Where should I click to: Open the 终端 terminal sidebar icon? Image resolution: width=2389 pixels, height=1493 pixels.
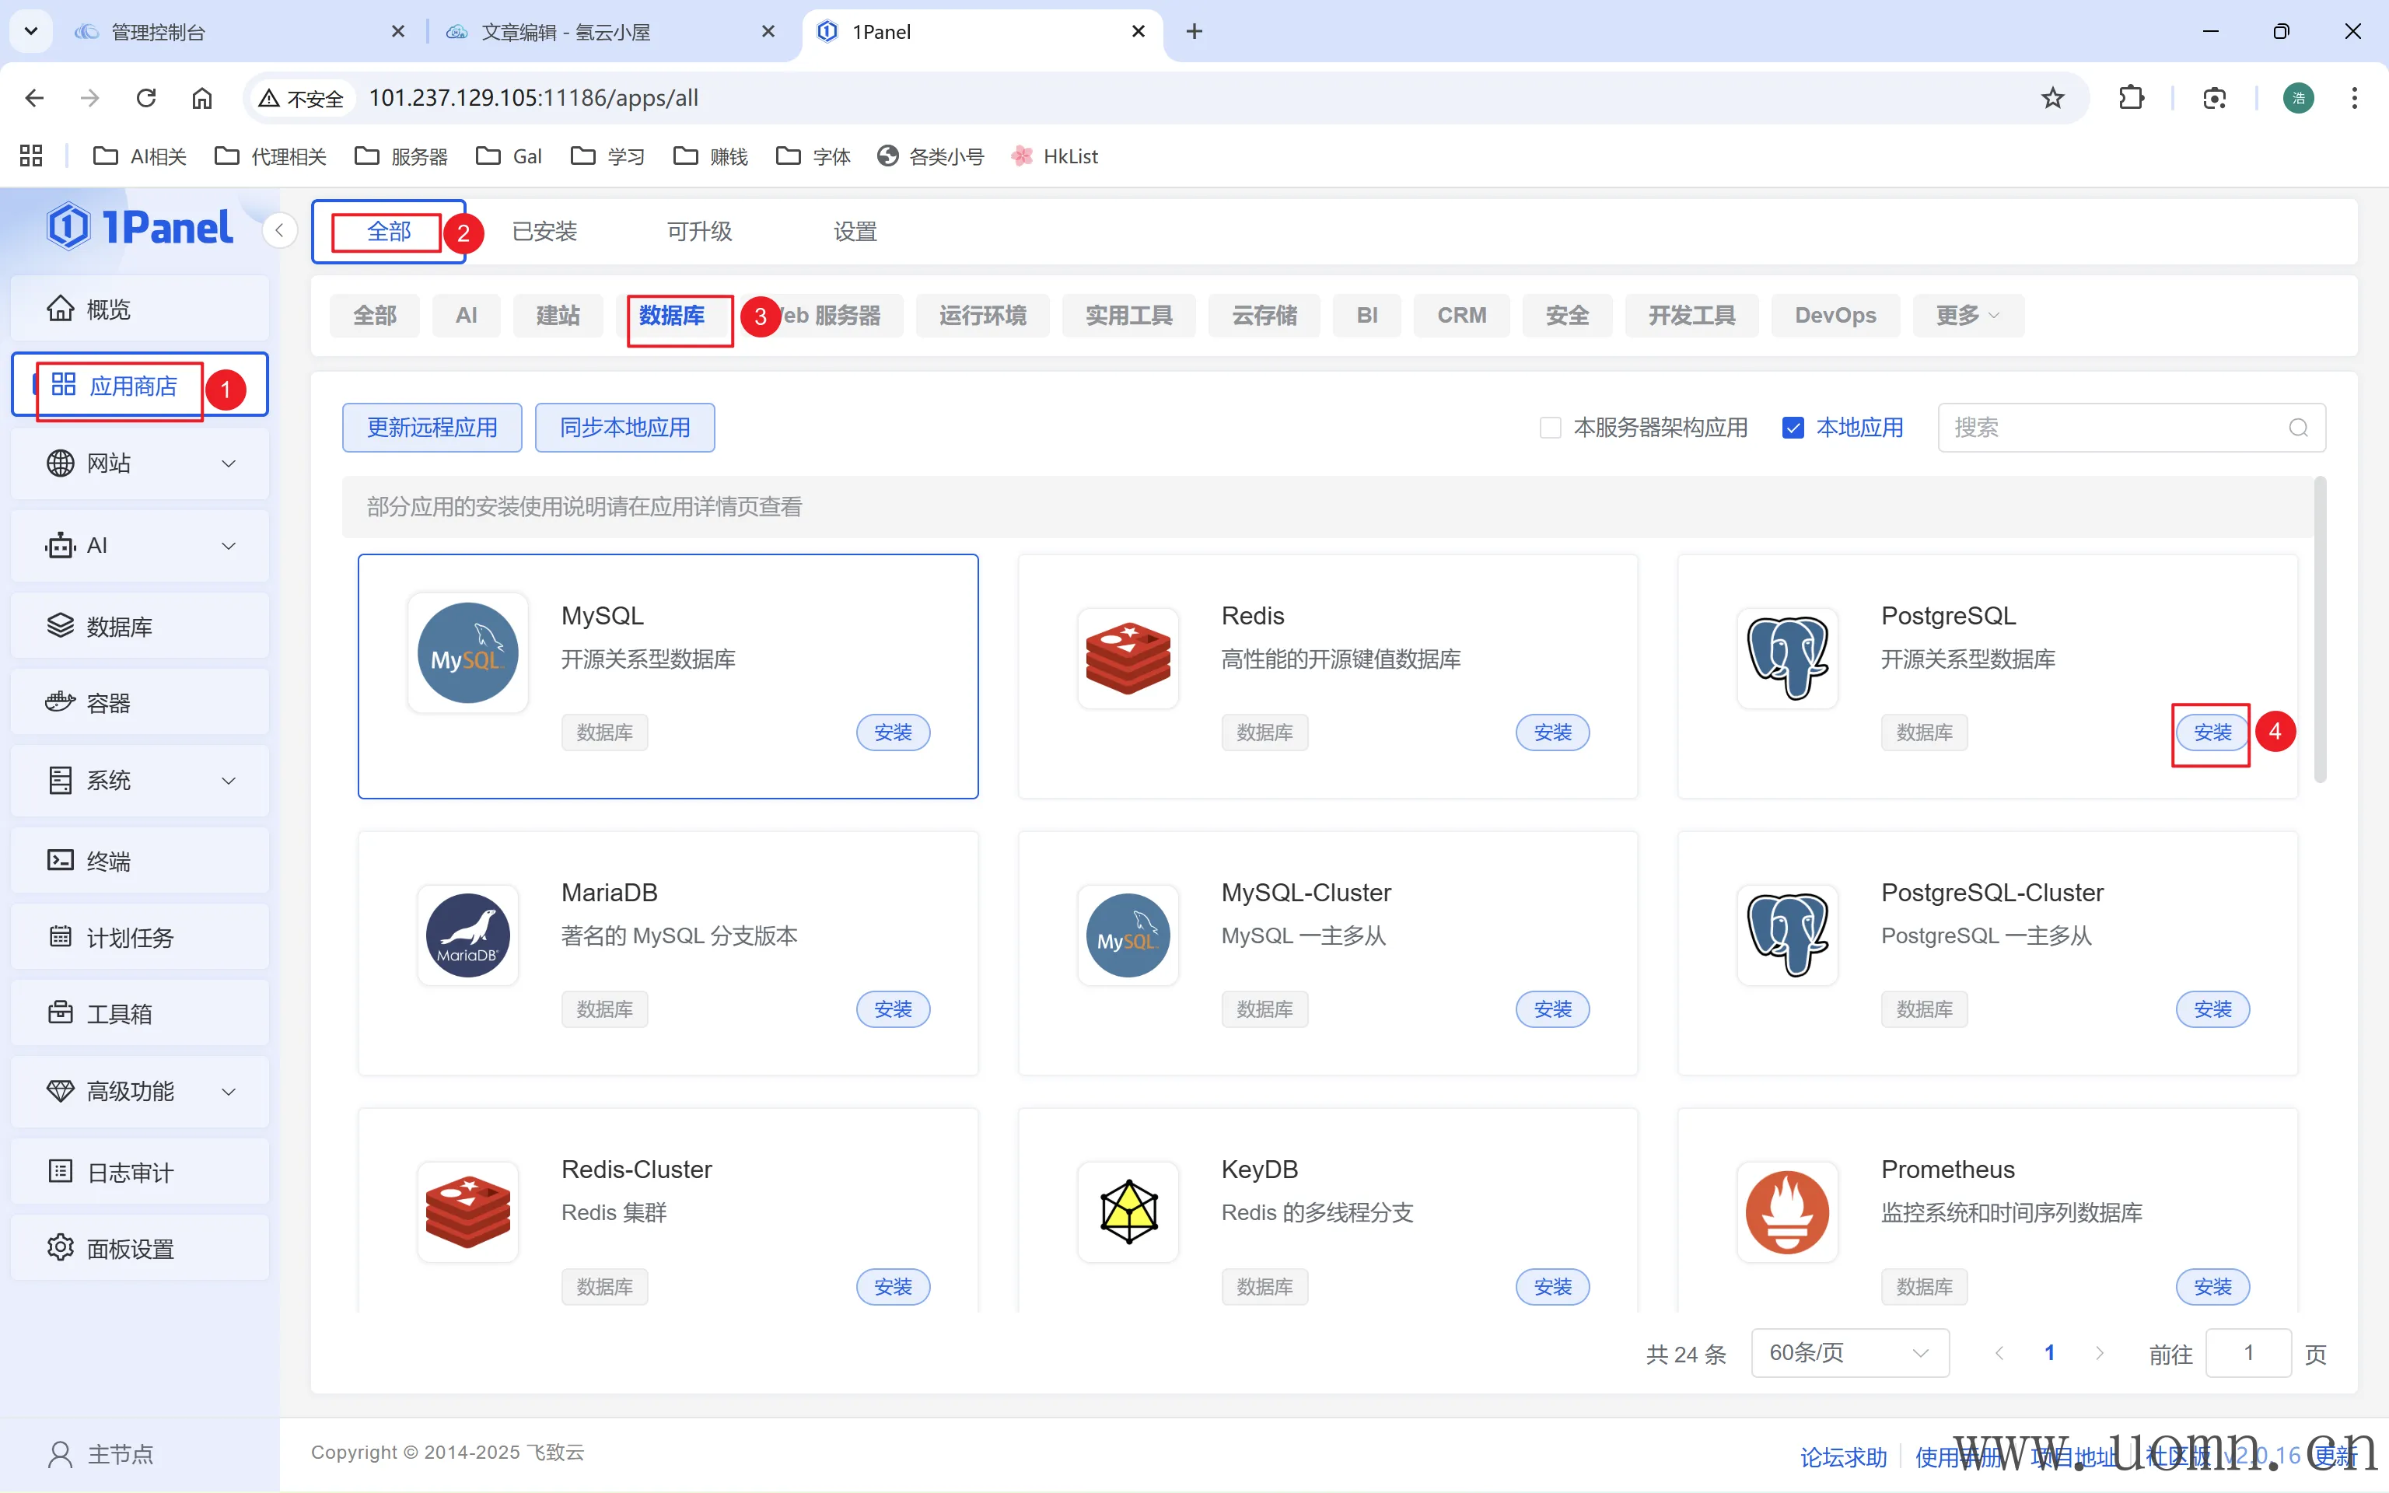tap(60, 860)
